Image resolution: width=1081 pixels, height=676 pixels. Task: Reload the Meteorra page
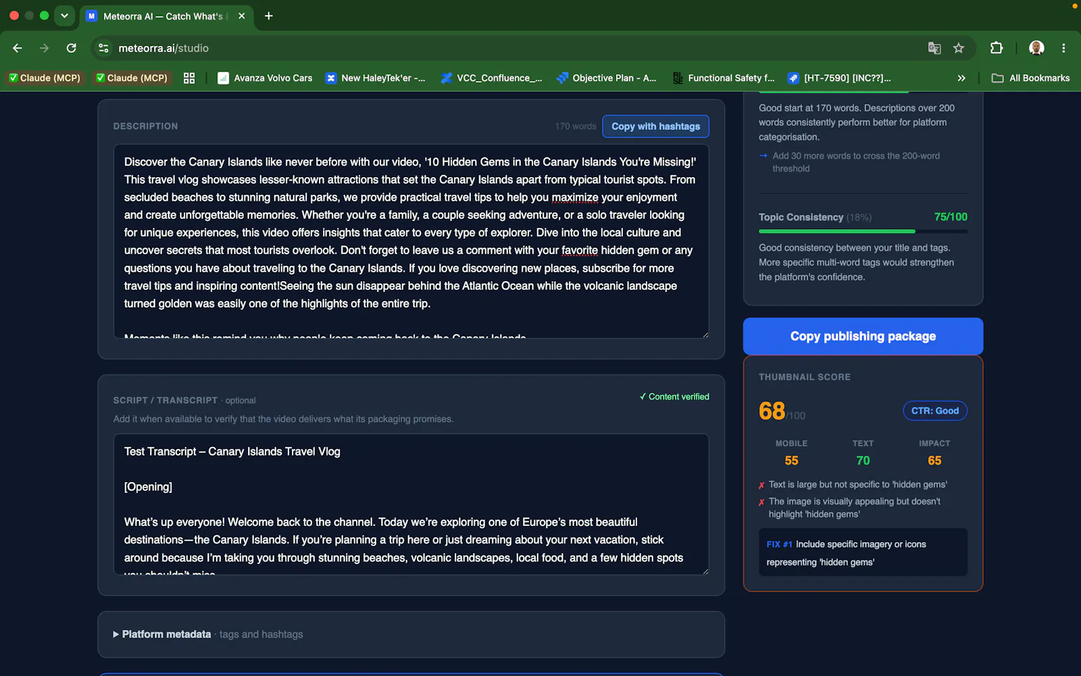[71, 48]
